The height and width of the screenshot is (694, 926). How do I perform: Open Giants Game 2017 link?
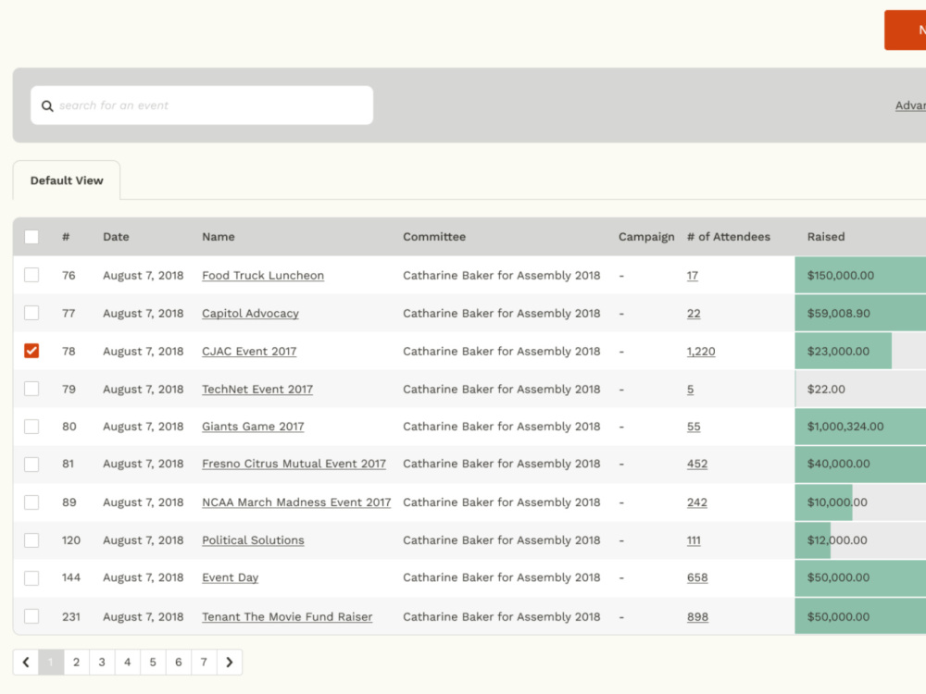point(253,426)
